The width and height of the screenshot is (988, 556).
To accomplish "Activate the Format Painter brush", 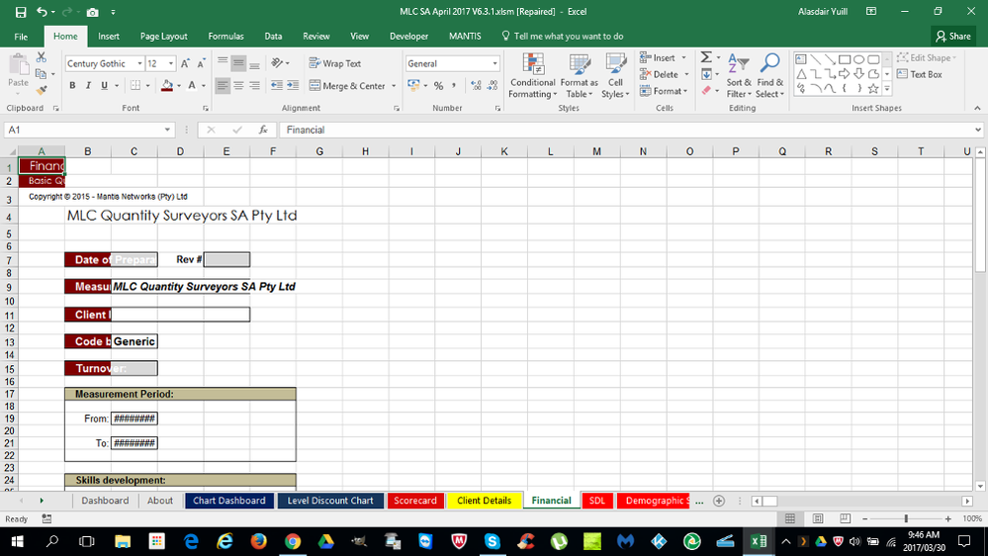I will pyautogui.click(x=42, y=91).
